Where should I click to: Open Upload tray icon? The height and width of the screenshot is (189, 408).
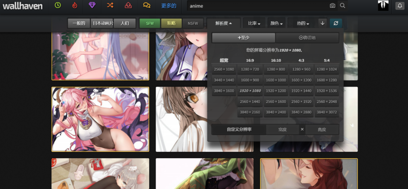(128, 5)
